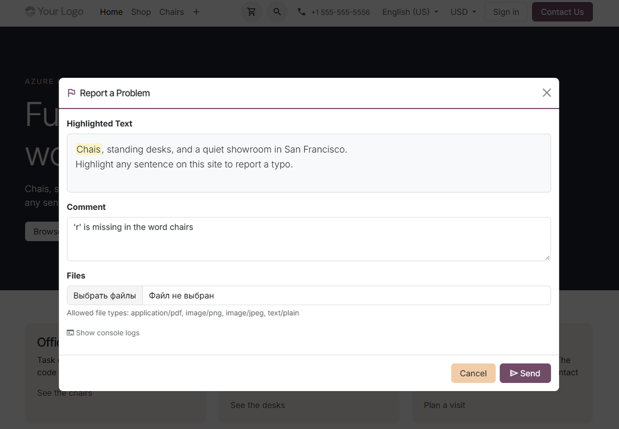Go to the Home menu item
The height and width of the screenshot is (429, 619).
click(111, 12)
